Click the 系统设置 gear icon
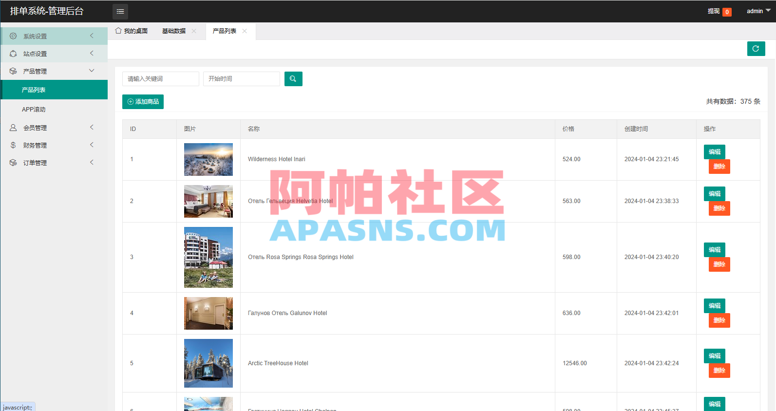 click(13, 36)
